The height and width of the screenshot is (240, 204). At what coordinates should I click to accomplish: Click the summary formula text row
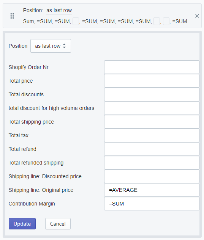click(x=105, y=21)
